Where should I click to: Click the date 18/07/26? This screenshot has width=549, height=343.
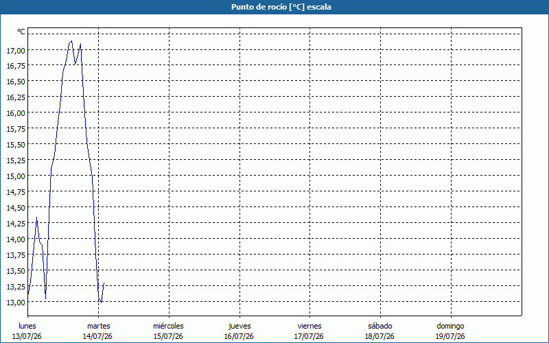tap(379, 336)
